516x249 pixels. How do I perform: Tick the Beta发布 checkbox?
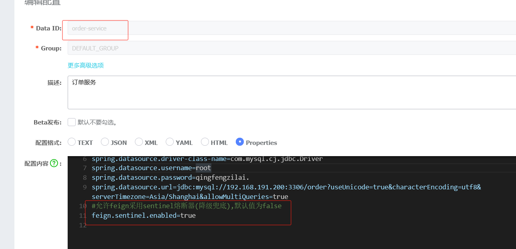(72, 122)
